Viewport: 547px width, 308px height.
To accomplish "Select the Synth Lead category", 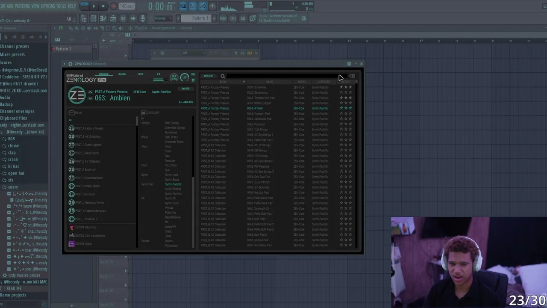I will pyautogui.click(x=172, y=175).
